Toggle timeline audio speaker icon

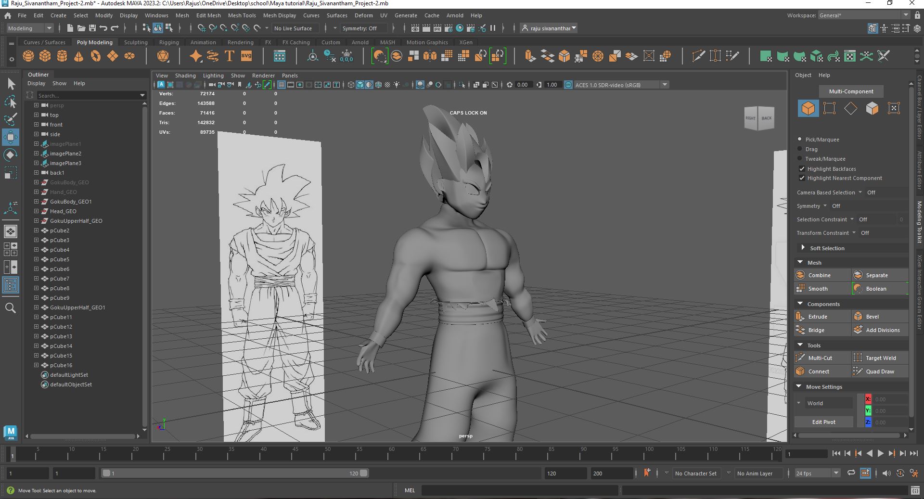887,473
